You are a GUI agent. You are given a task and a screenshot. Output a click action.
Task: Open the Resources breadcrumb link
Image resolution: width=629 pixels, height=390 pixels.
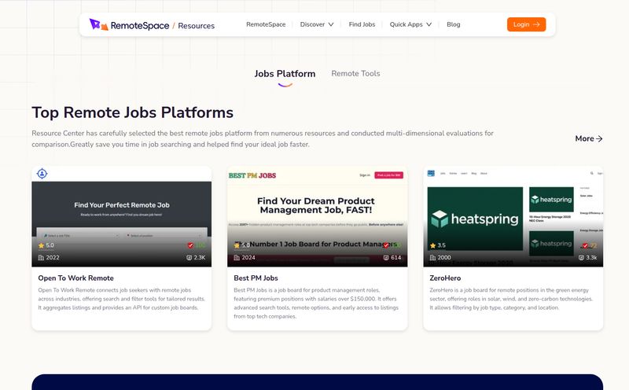[196, 26]
